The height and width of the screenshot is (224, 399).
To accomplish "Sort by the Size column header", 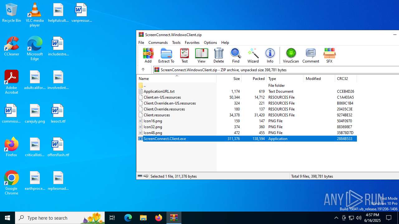I will click(229, 79).
